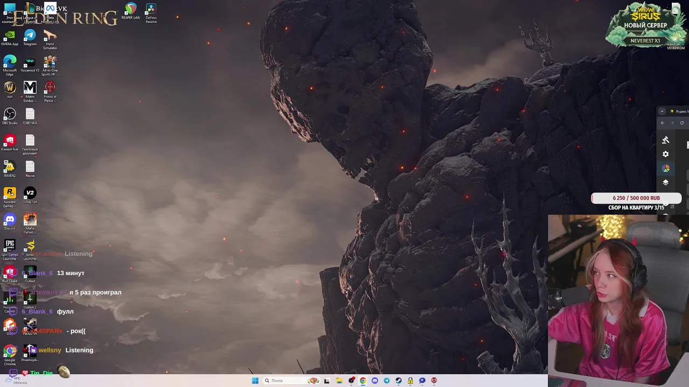Screen dimensions: 689x387
Task: Expand the browser tab list chevron
Action: pos(662,111)
